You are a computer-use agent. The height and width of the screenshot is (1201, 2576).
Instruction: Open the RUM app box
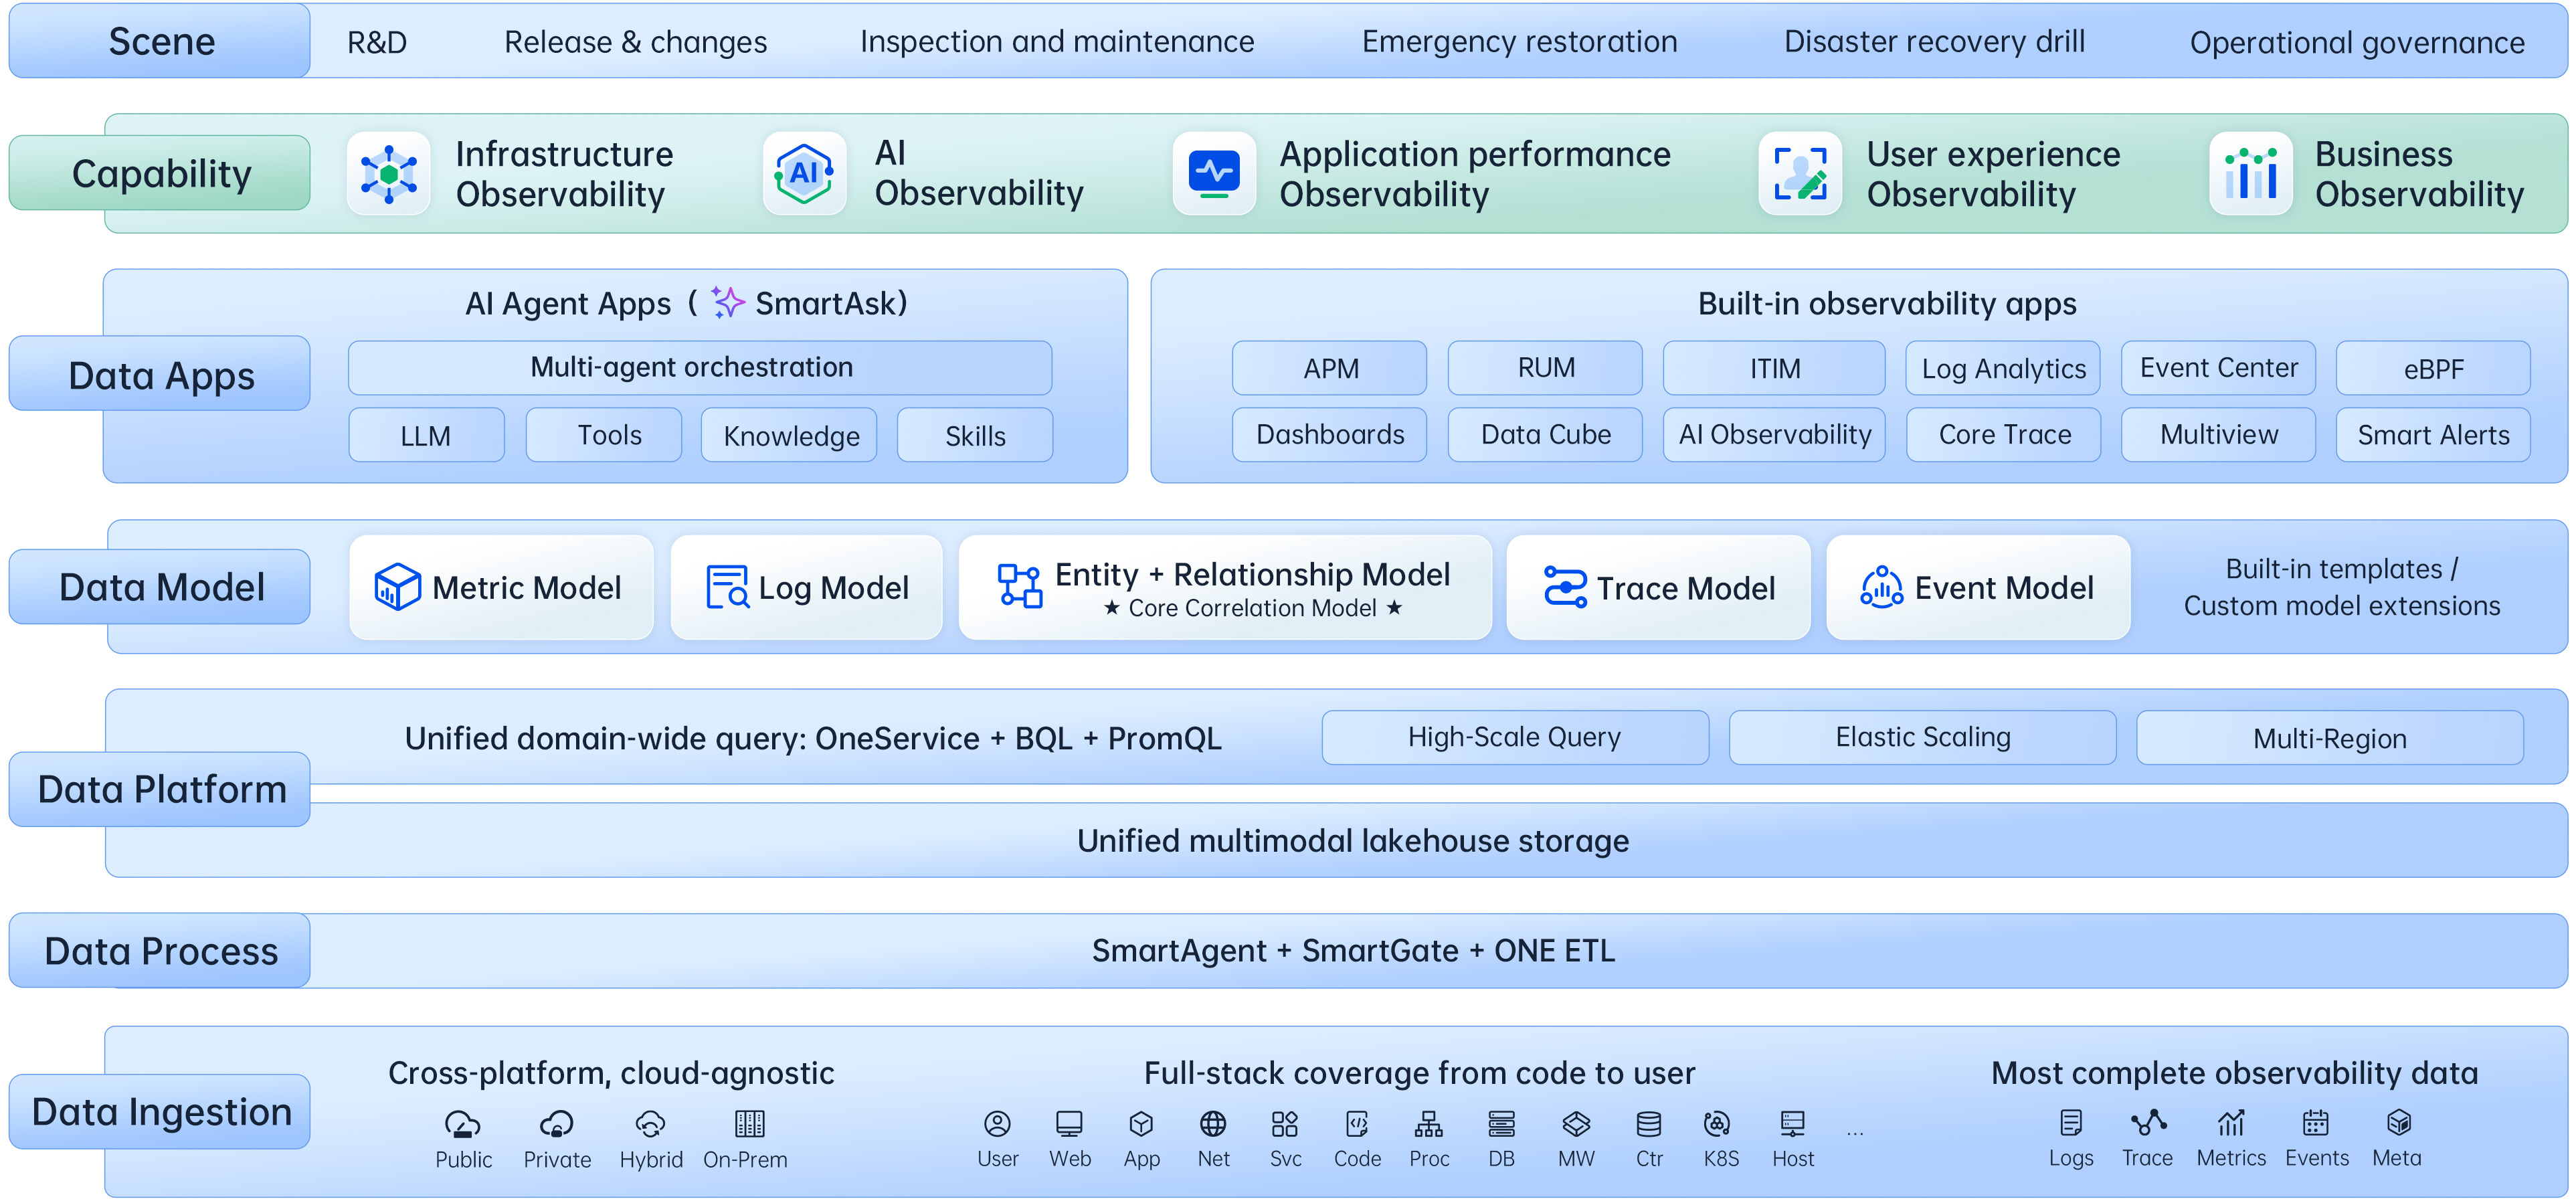pyautogui.click(x=1545, y=368)
